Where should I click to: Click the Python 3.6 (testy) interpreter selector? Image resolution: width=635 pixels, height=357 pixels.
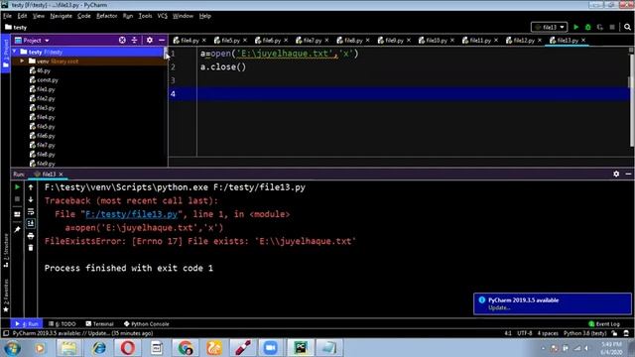coord(584,333)
